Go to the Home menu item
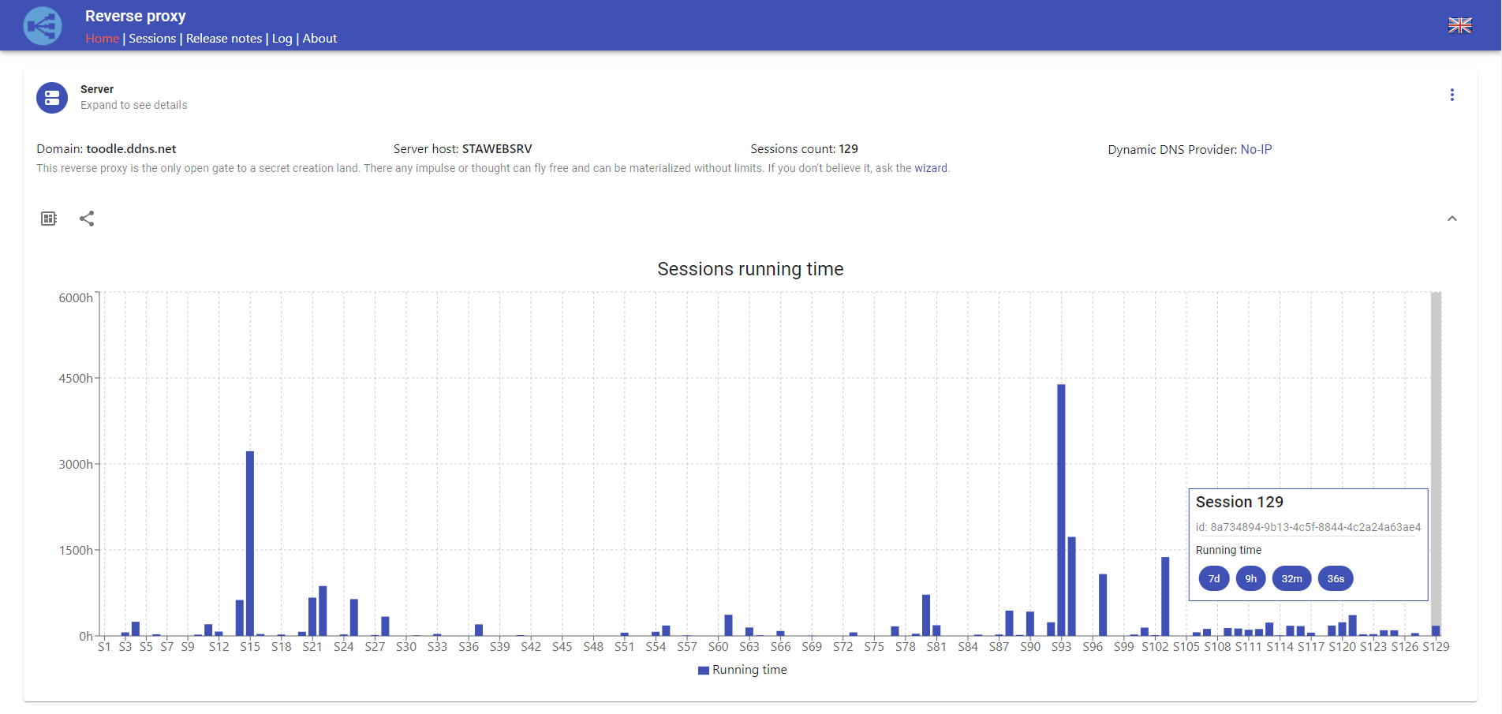1502x714 pixels. (102, 39)
